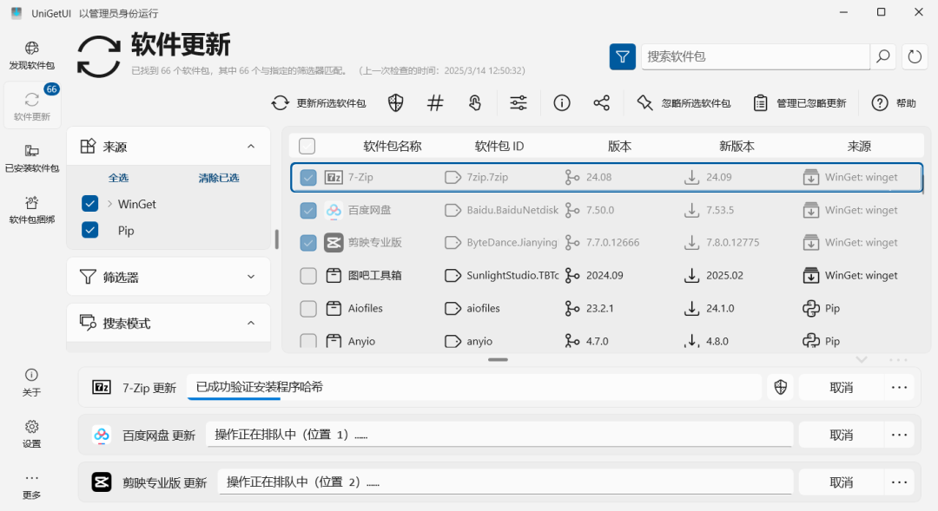Uncheck the Pip source checkbox
Image resolution: width=938 pixels, height=511 pixels.
(89, 230)
